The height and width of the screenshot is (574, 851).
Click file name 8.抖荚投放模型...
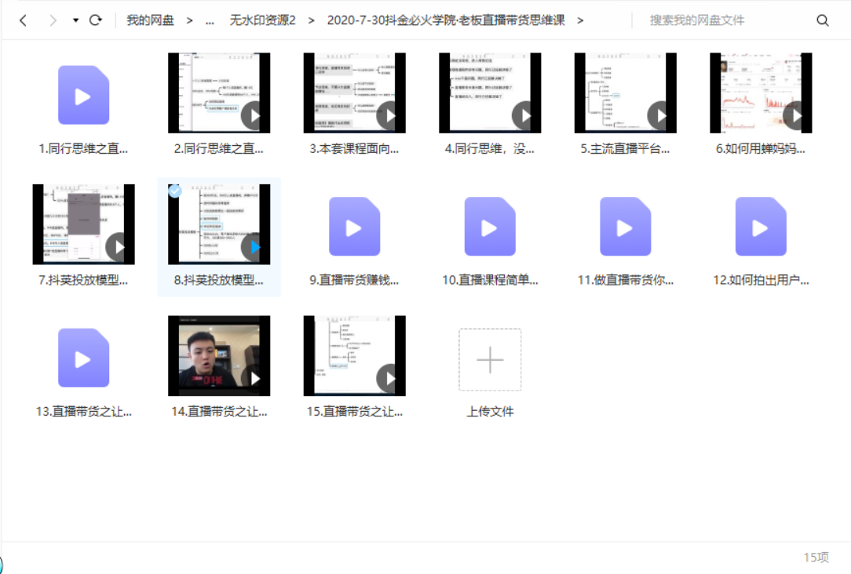pyautogui.click(x=219, y=280)
